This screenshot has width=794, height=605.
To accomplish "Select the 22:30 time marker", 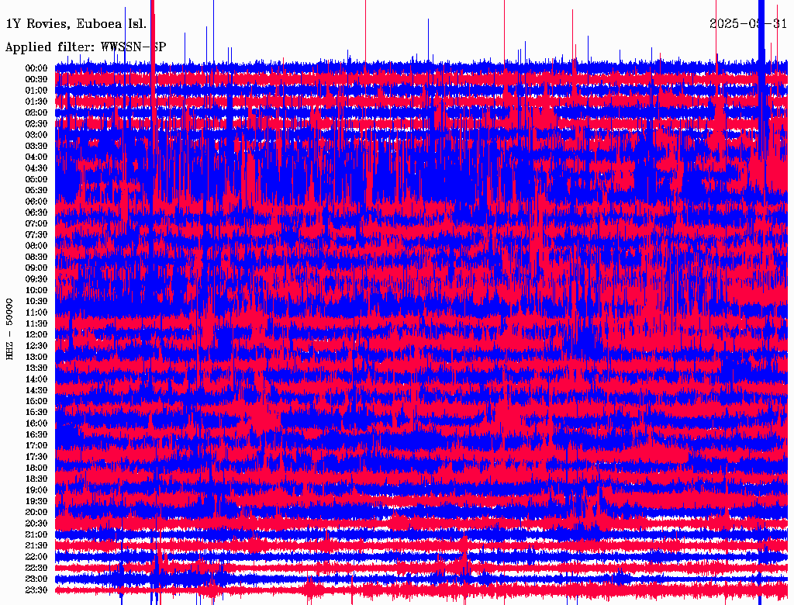I will 36,568.
